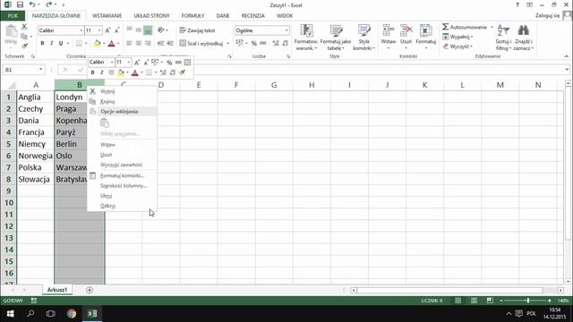Open Formatowanie warunkowe in ribbon
Screen dimensions: 573x322
[306, 38]
